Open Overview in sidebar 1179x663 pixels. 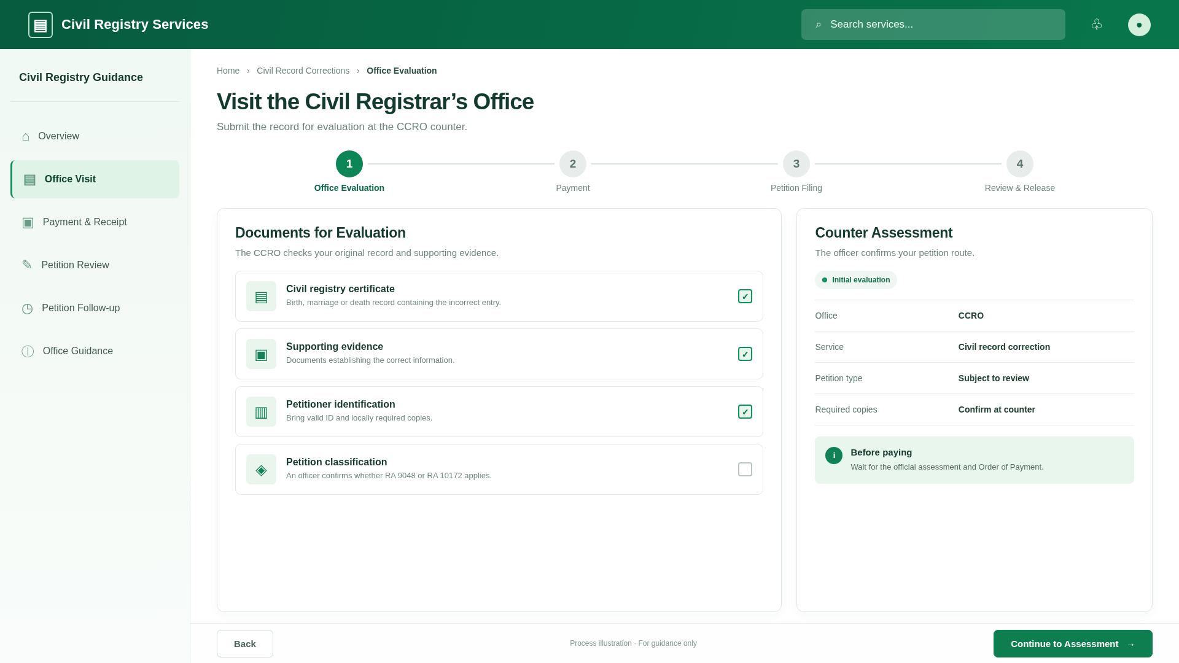tap(95, 136)
